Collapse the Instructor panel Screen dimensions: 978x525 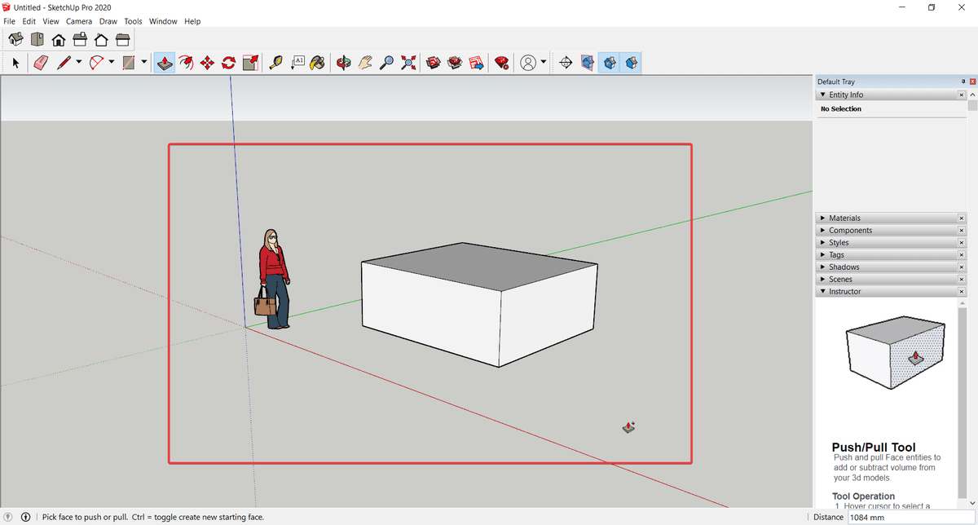822,291
